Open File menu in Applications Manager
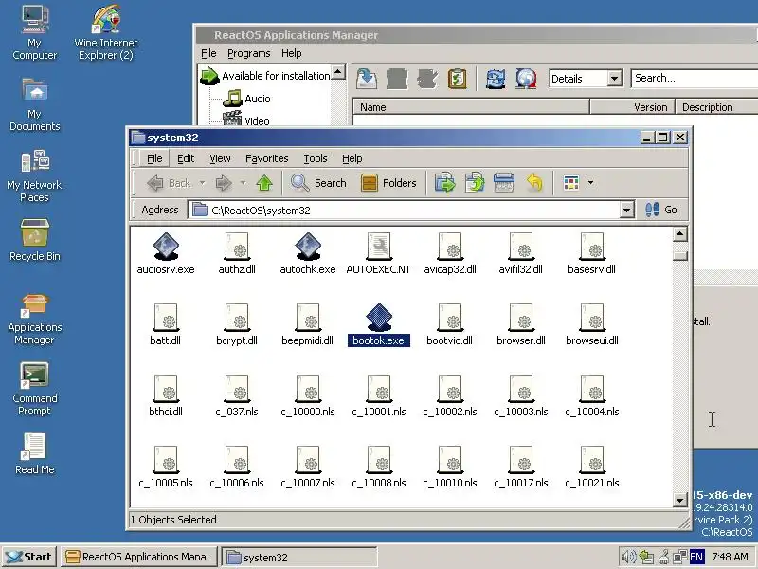Screen dimensions: 758x569 point(208,53)
